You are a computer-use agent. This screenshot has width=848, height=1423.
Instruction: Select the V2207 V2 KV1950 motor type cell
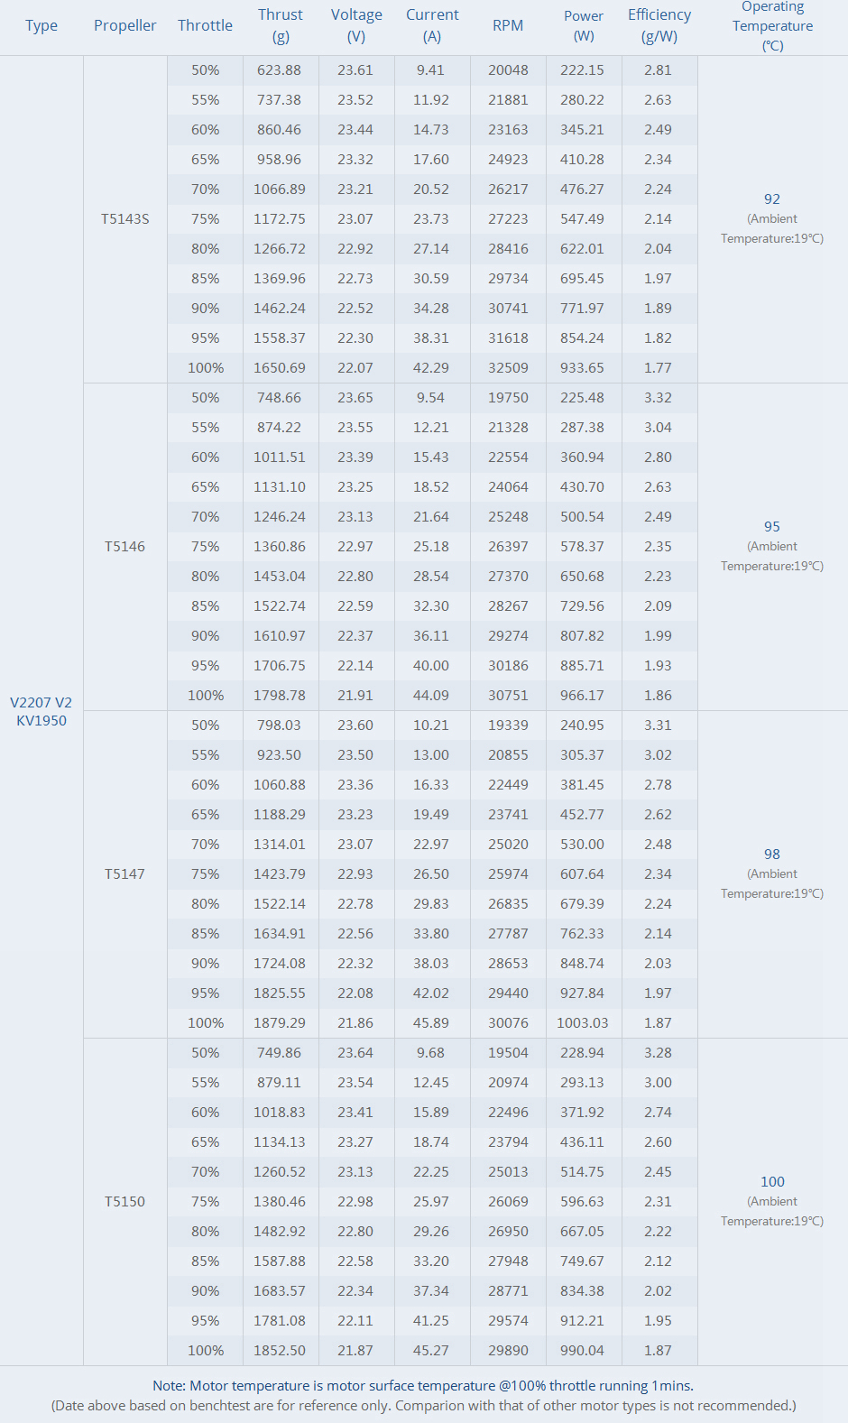click(x=41, y=711)
